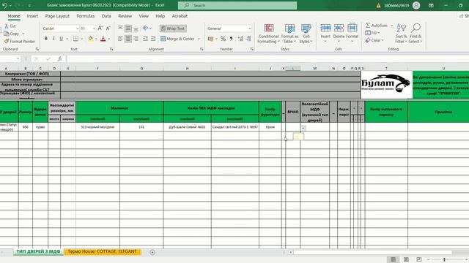The image size is (469, 263).
Task: Add a new sheet with plus button
Action: (x=152, y=252)
